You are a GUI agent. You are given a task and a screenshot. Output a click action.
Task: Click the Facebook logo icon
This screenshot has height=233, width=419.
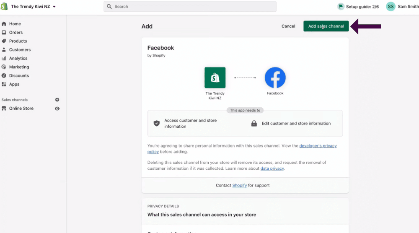pos(275,78)
